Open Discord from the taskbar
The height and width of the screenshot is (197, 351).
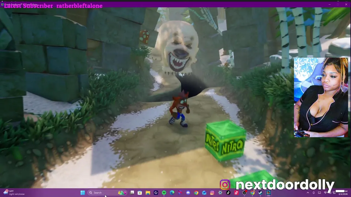point(188,193)
